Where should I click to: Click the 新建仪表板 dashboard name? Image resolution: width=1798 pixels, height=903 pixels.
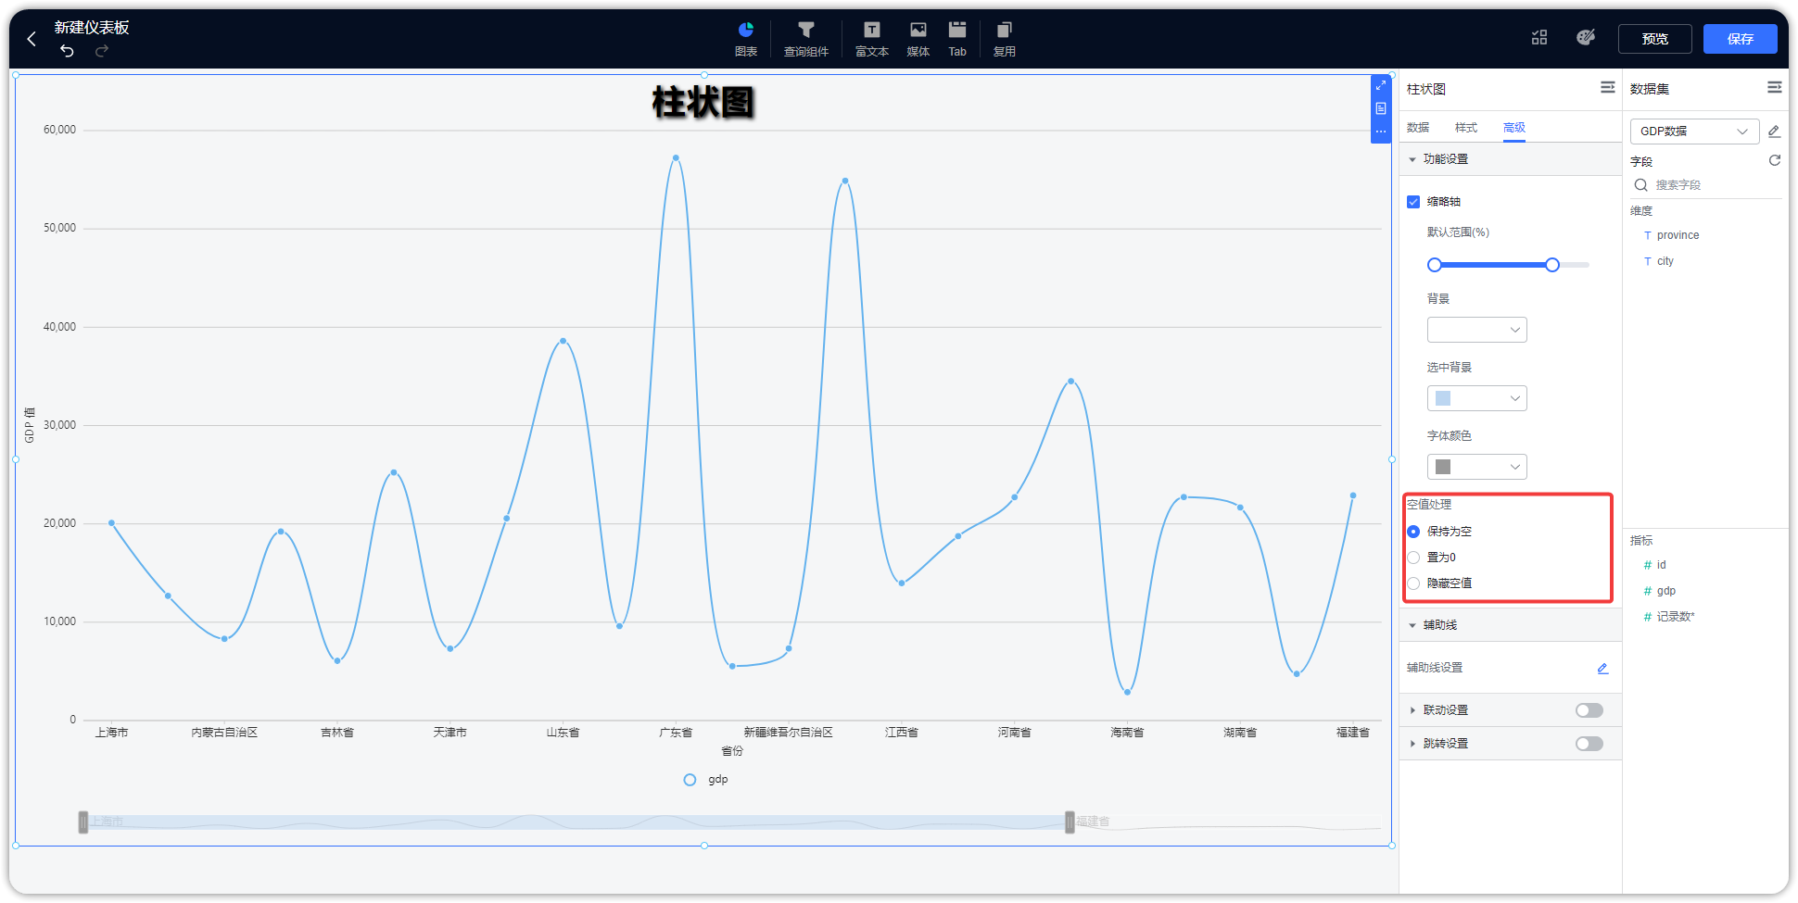click(92, 28)
